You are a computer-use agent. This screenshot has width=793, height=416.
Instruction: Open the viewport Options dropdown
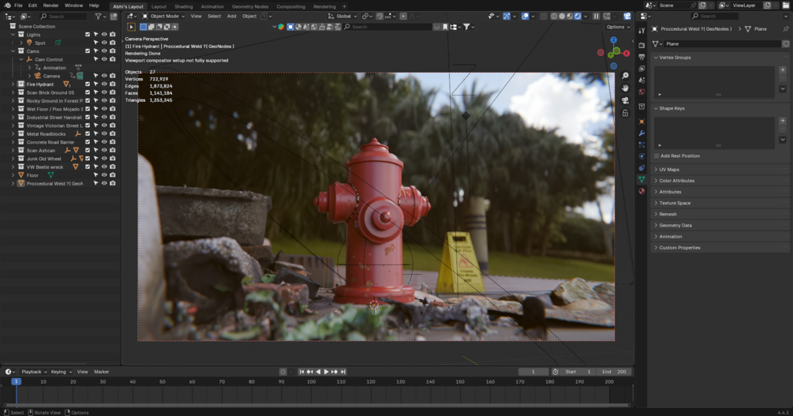click(618, 27)
